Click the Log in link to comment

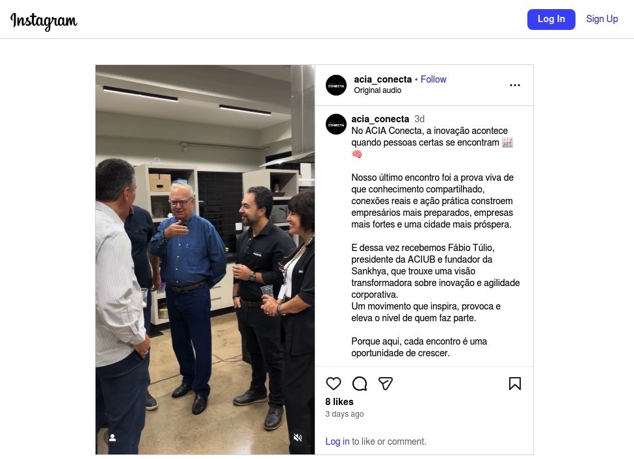(337, 441)
